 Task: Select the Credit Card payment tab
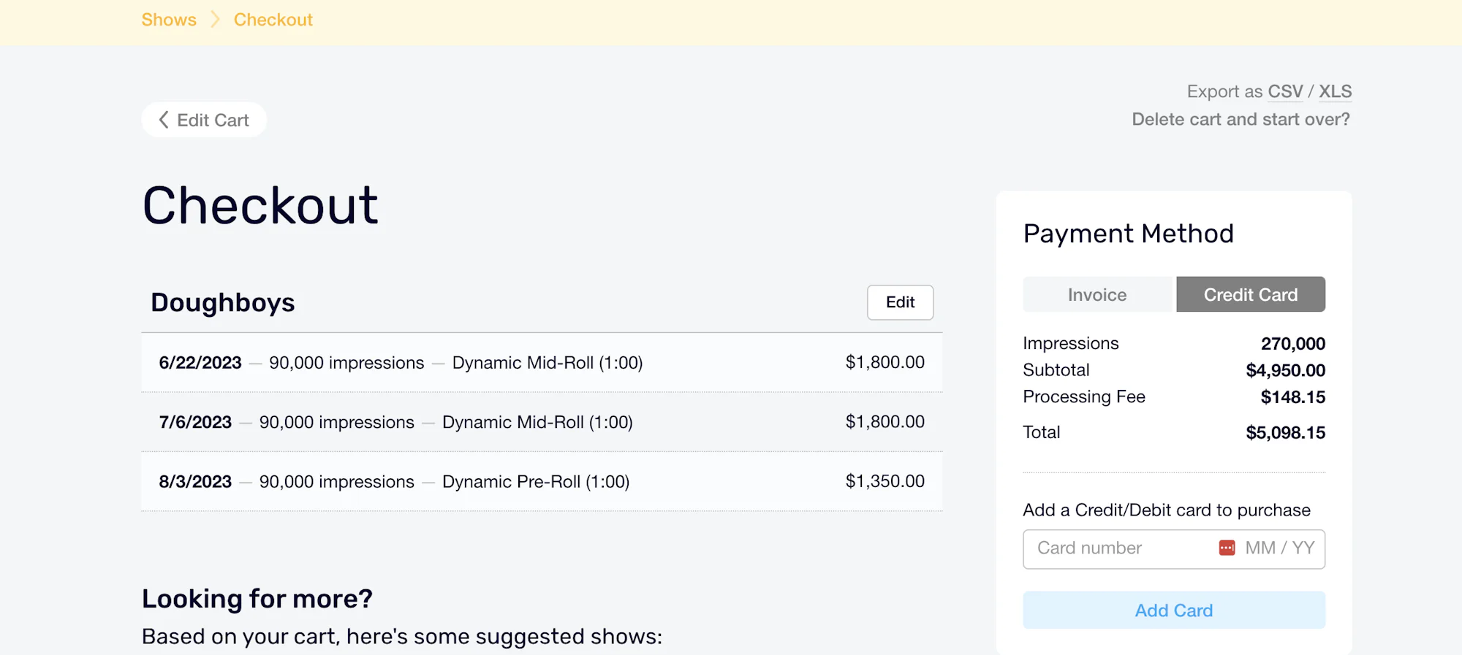1251,294
